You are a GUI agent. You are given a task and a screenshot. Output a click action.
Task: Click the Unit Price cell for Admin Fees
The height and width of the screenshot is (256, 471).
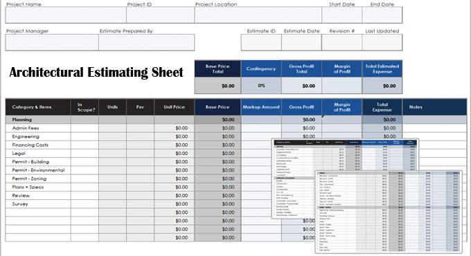click(x=175, y=128)
